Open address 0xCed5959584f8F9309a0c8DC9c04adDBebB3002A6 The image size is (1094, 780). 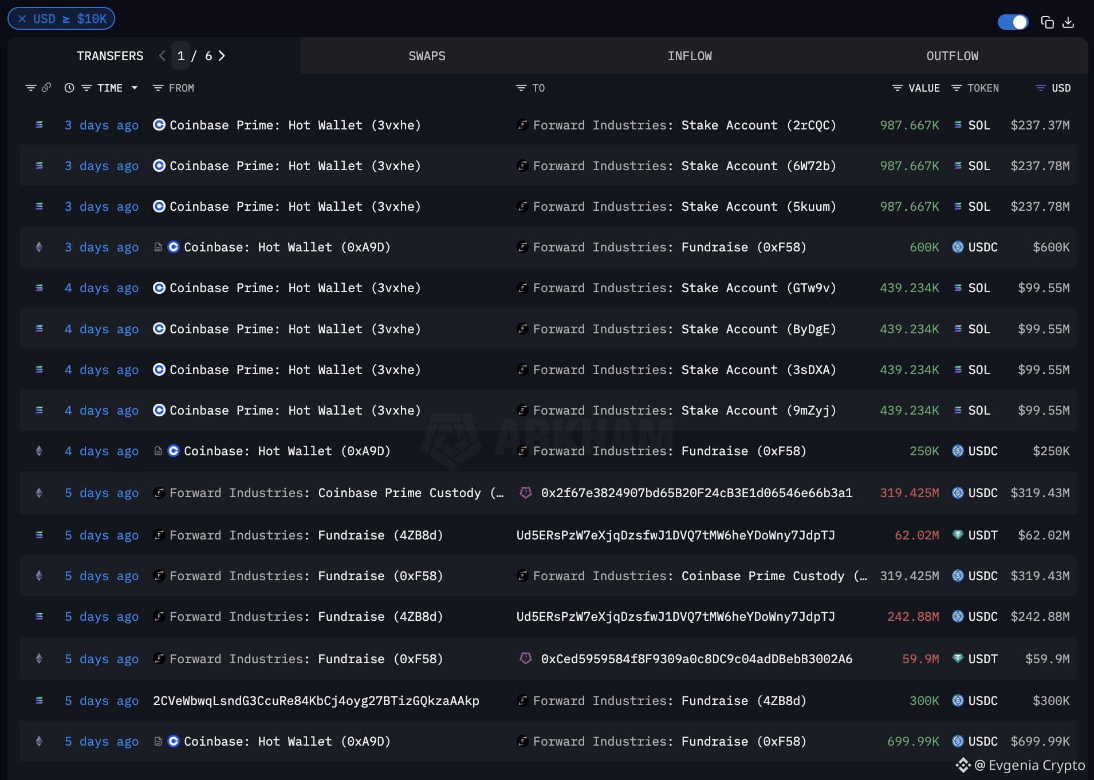(696, 659)
